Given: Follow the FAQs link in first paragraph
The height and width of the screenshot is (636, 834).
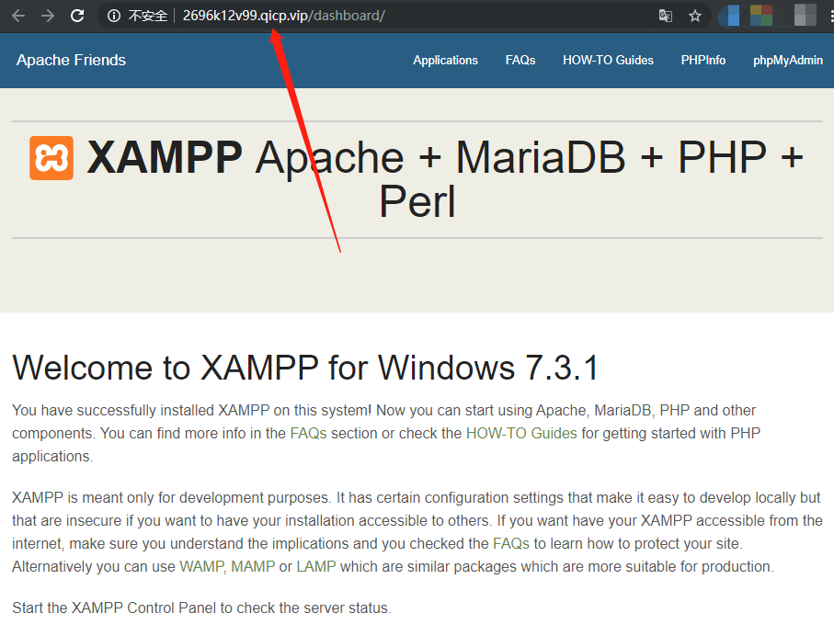Looking at the screenshot, I should [x=308, y=434].
